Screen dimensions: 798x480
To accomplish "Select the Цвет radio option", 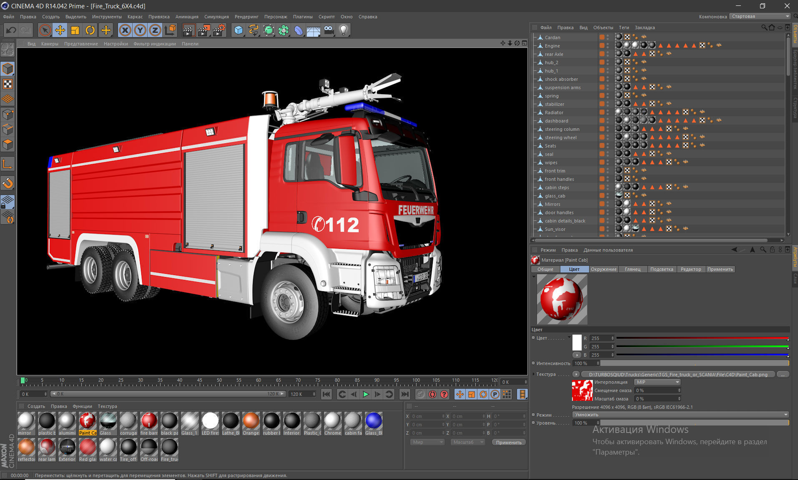I will pos(534,338).
